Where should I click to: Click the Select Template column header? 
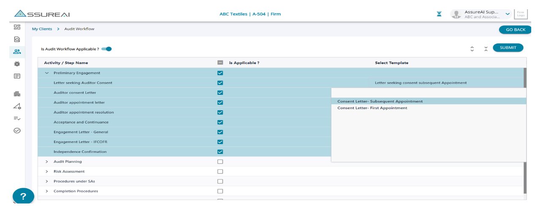(x=392, y=63)
